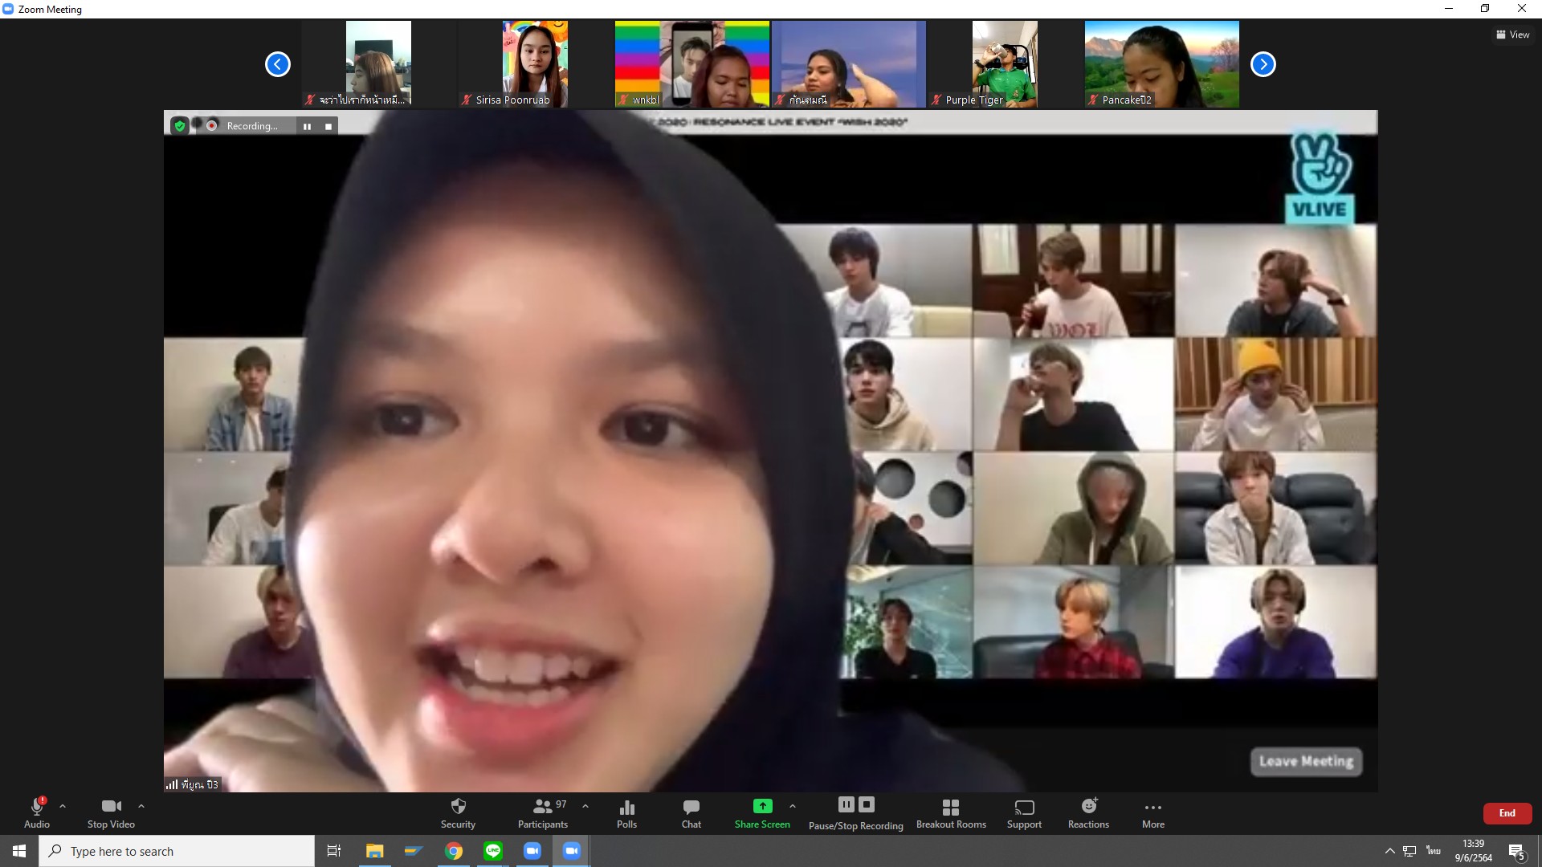Open the View layout menu
The width and height of the screenshot is (1542, 867).
tap(1512, 35)
